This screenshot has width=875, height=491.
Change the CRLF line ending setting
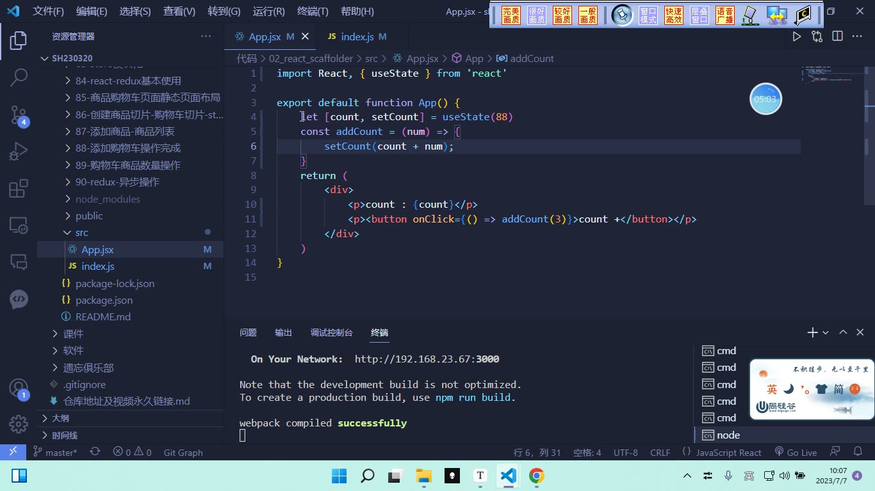click(x=660, y=452)
